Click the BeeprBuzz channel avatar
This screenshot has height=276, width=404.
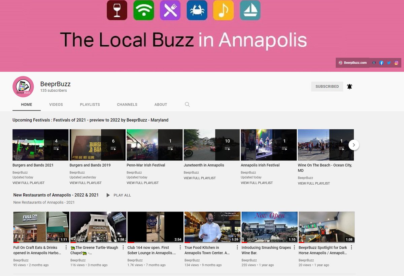23,87
